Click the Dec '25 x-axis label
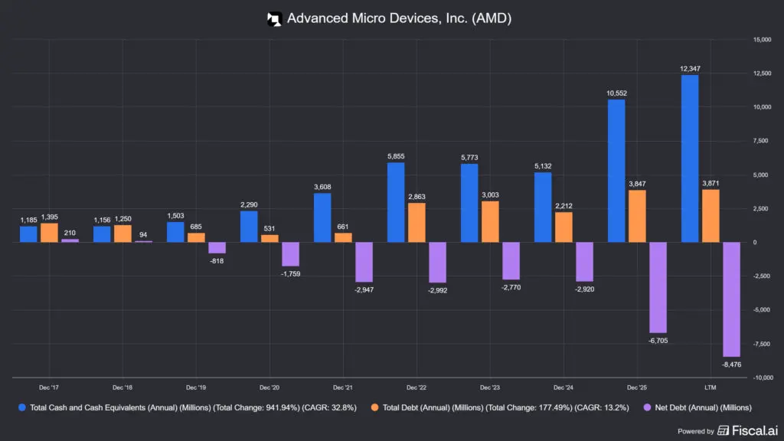Image resolution: width=784 pixels, height=441 pixels. point(637,387)
